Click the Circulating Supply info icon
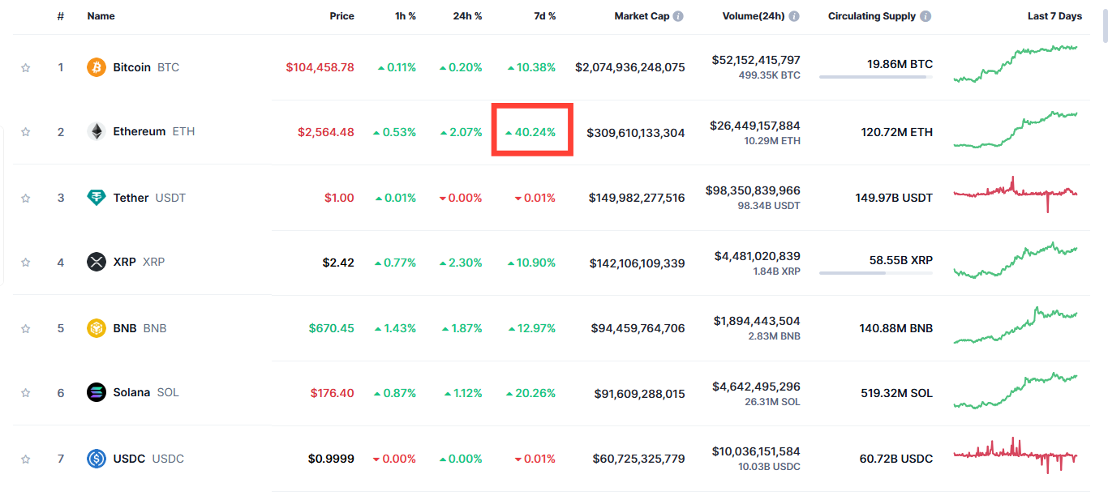Screen dimensions: 1108x500 [925, 16]
